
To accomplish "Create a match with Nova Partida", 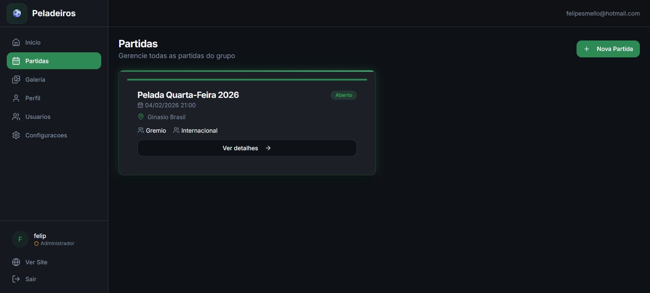I will [608, 49].
